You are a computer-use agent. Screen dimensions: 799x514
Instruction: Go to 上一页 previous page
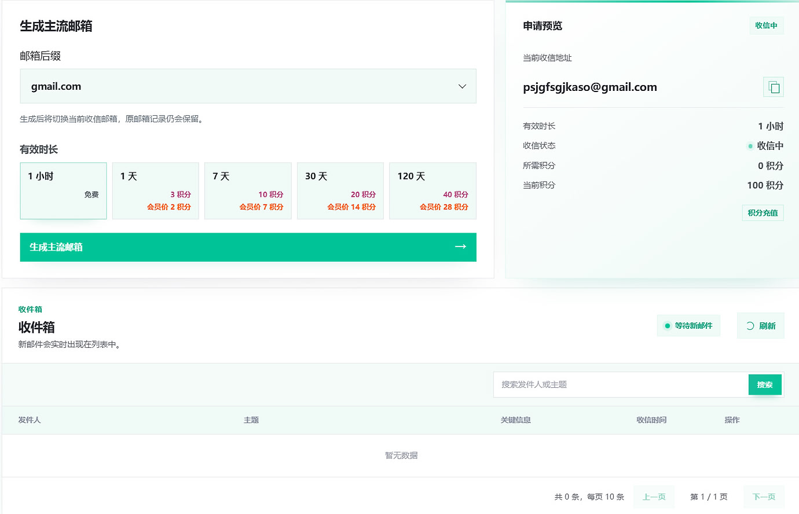[x=654, y=497]
